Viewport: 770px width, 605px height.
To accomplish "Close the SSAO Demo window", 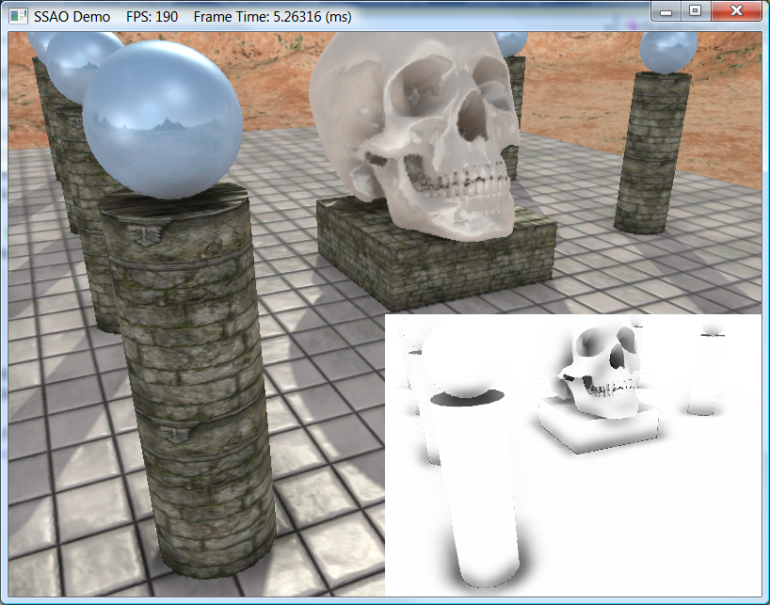I will (x=735, y=11).
